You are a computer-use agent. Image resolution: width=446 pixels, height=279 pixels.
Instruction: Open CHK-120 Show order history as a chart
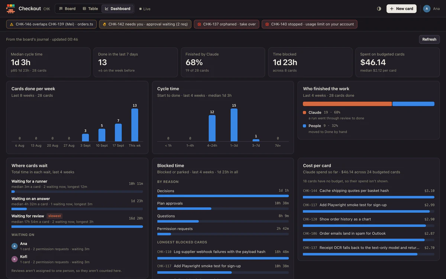click(x=369, y=222)
